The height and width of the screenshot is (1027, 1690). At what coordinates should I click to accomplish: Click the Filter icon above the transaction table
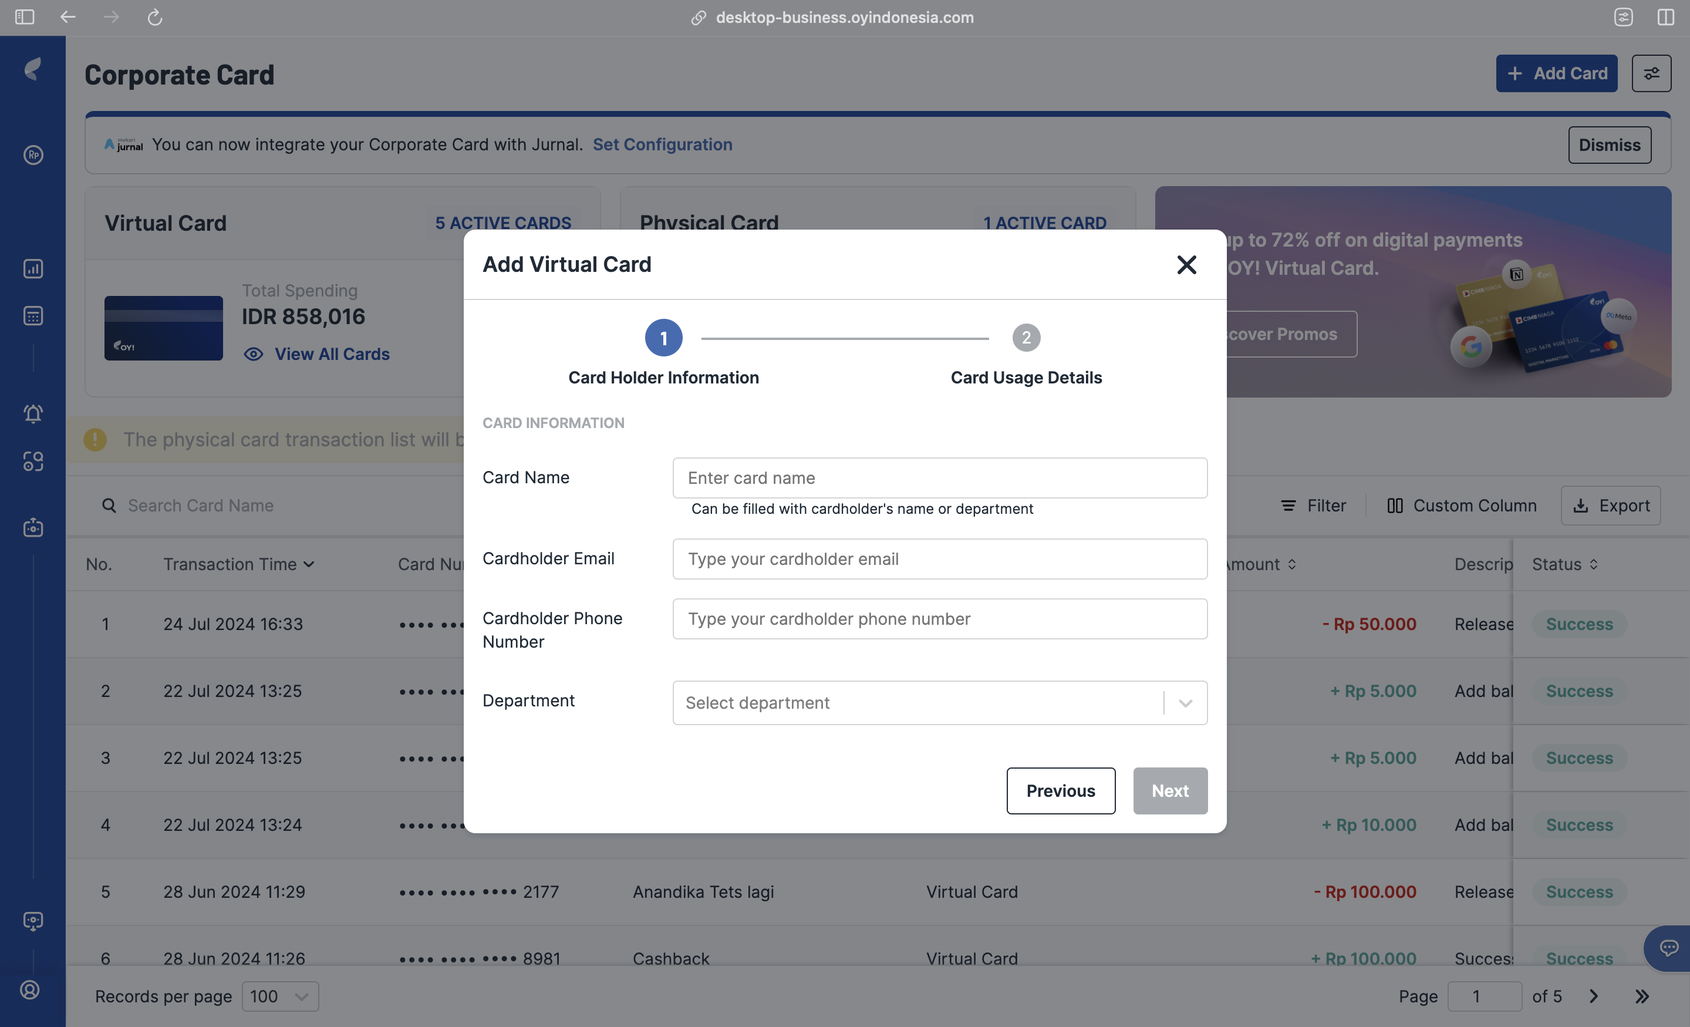coord(1290,506)
